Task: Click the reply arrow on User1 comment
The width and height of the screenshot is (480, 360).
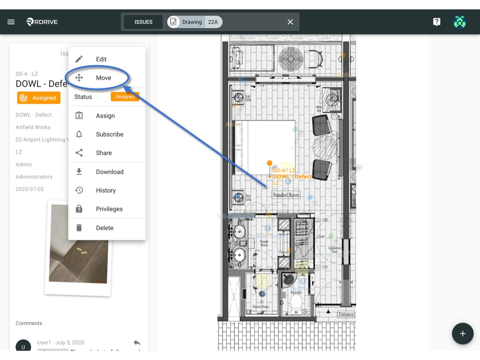Action: click(137, 343)
